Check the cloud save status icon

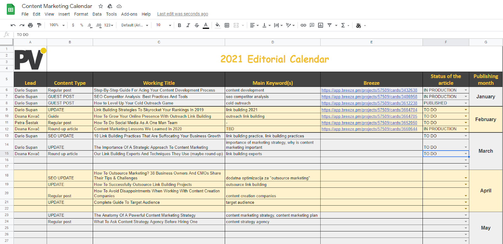tap(119, 6)
